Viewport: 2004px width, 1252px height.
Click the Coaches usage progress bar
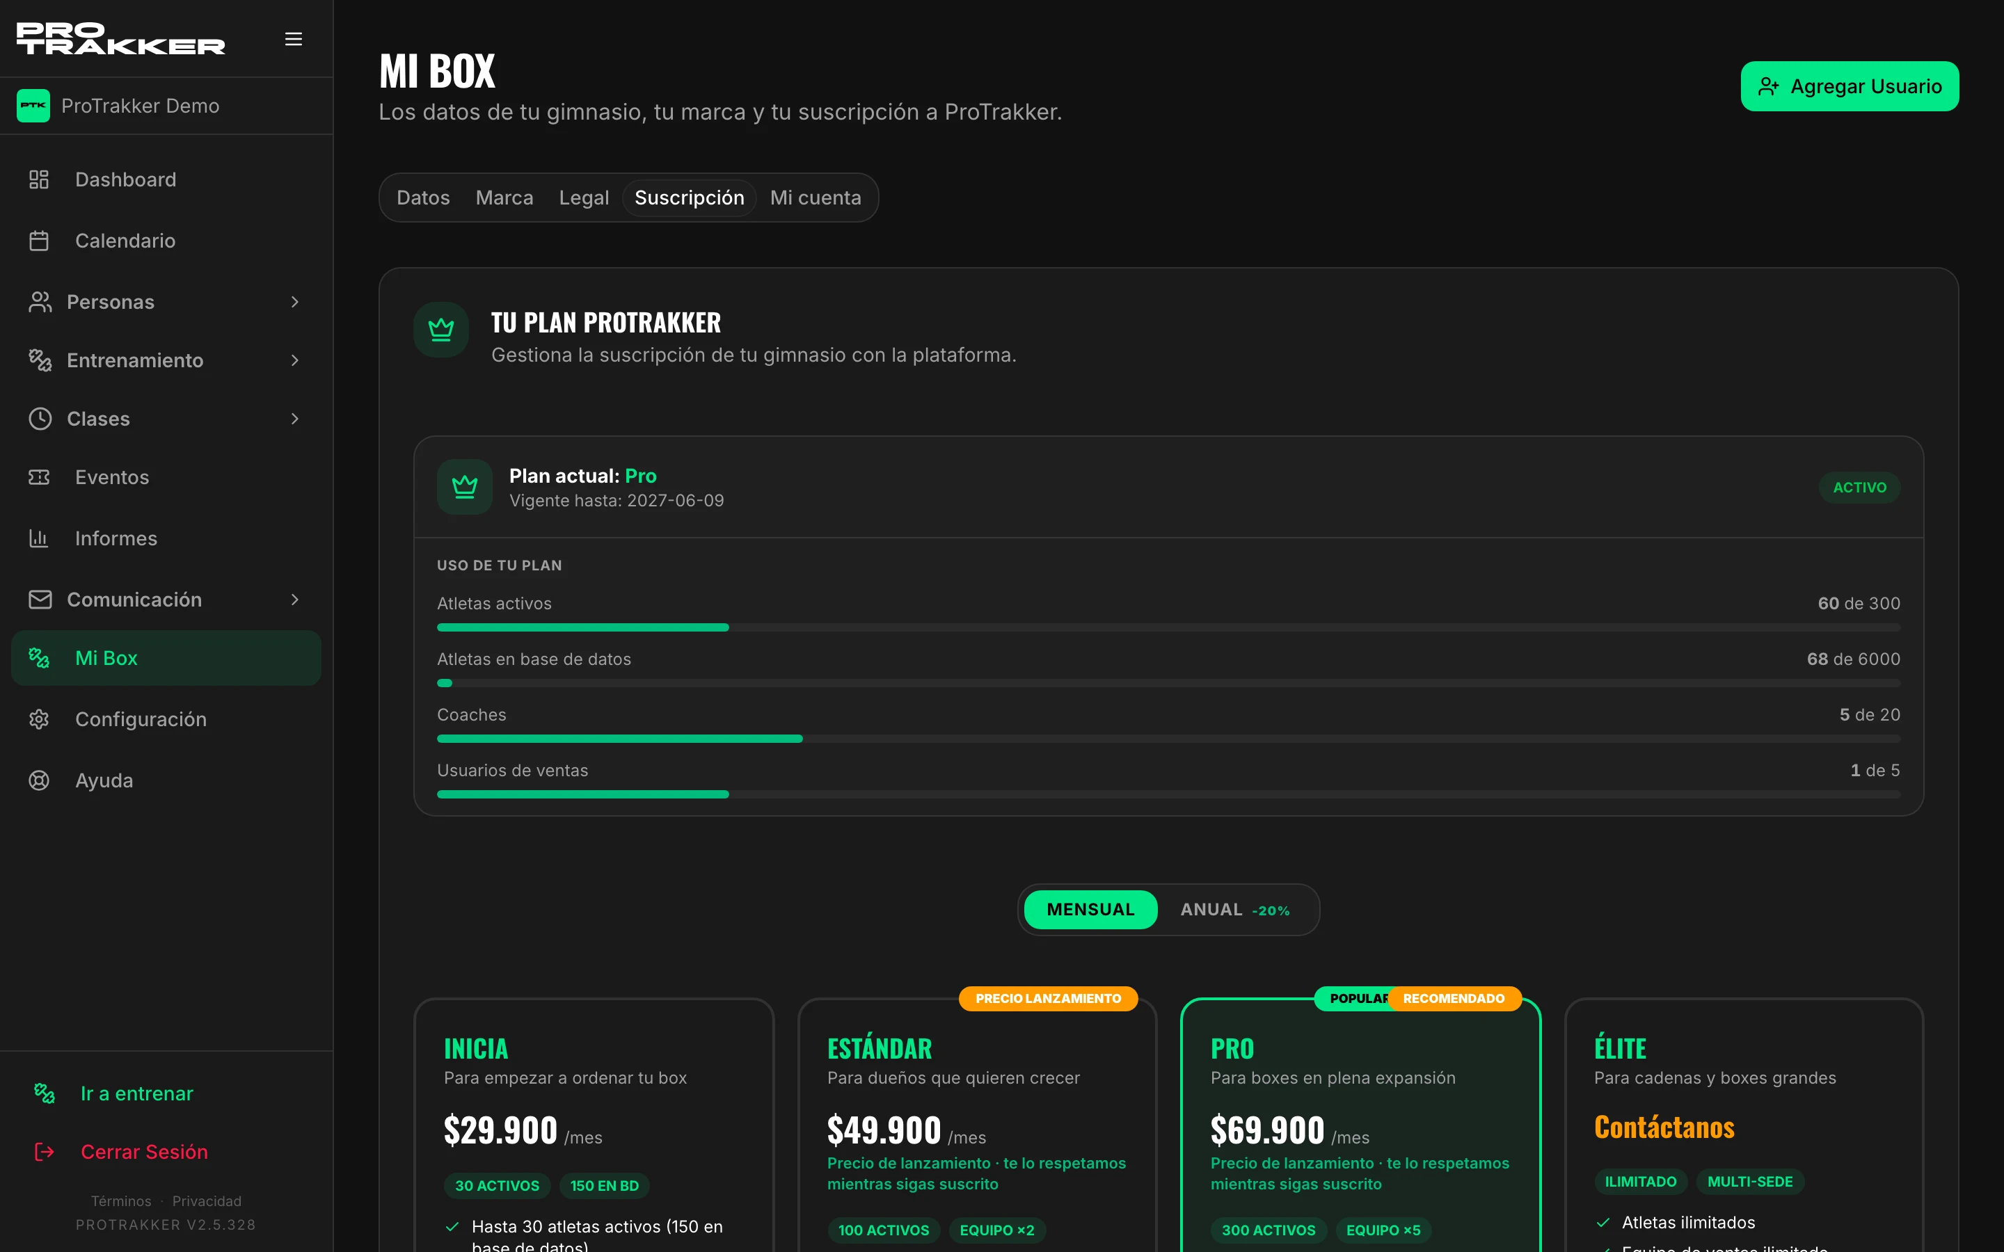click(1168, 739)
